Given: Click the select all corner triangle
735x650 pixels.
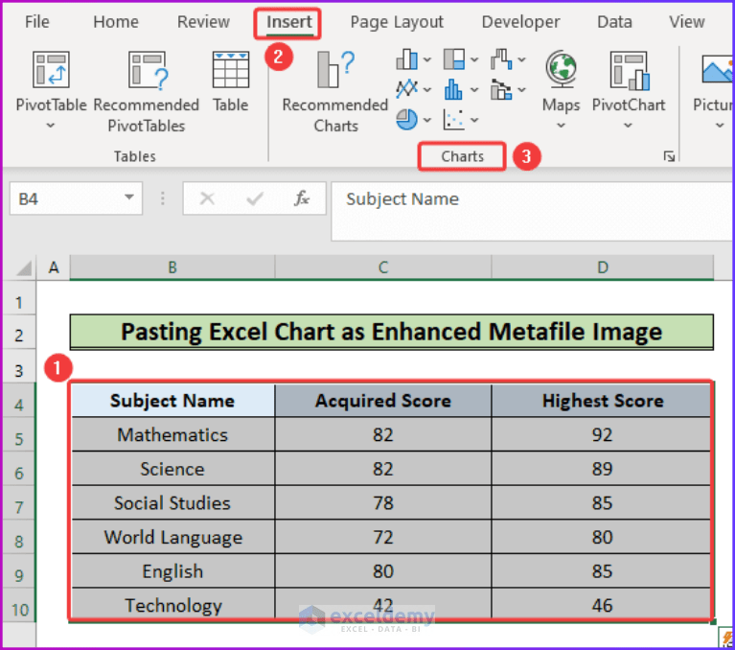Looking at the screenshot, I should (24, 267).
